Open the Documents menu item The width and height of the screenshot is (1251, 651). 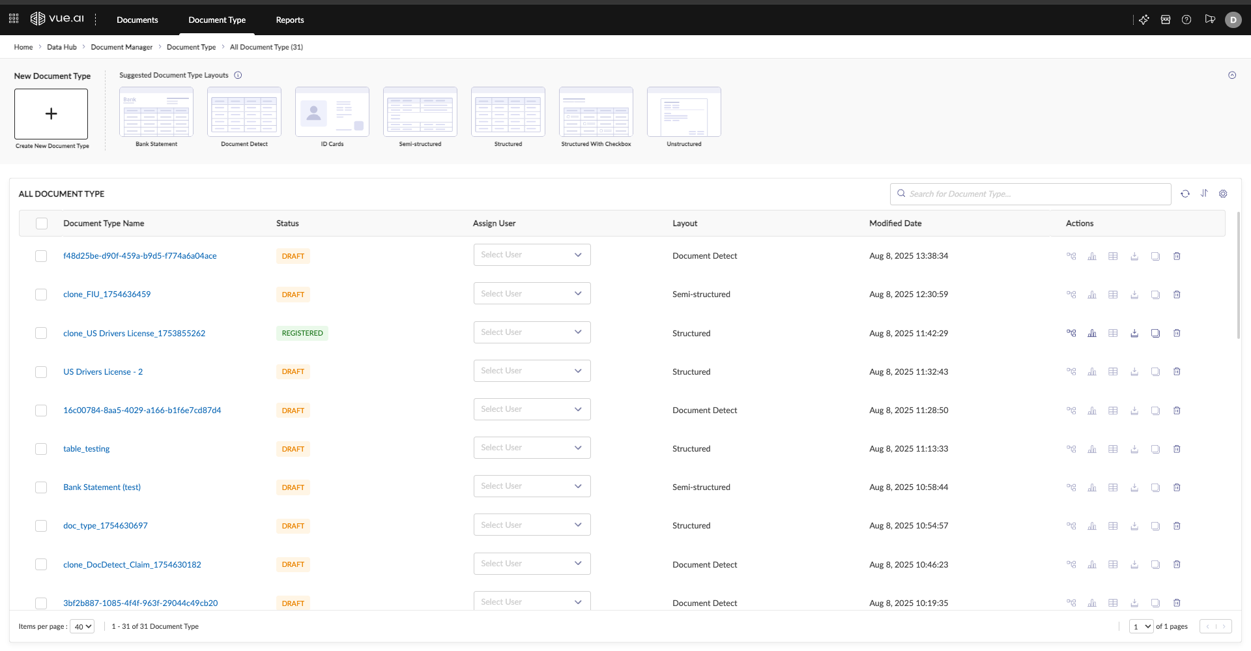(137, 20)
